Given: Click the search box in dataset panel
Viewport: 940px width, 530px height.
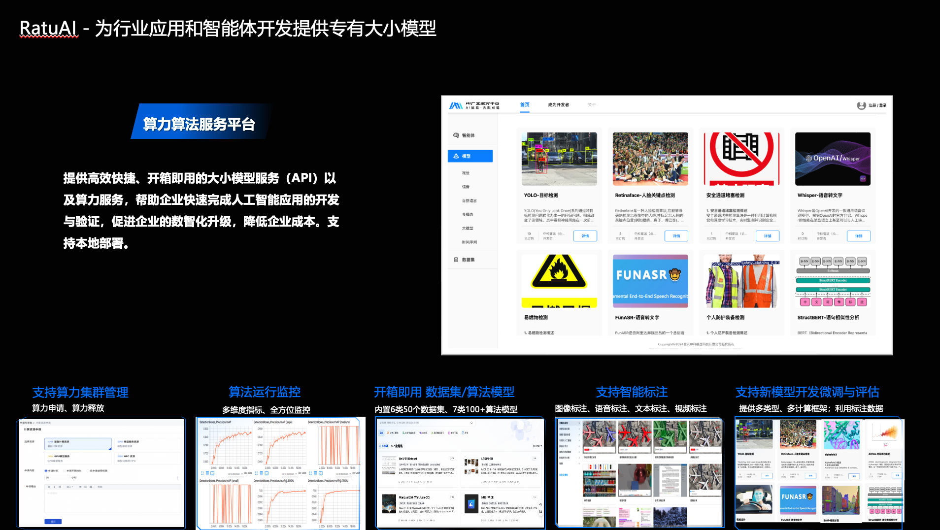Looking at the screenshot, I should (x=426, y=423).
